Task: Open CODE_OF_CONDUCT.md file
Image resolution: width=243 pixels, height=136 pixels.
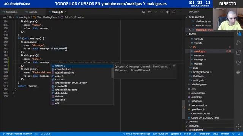Action: tap(205, 118)
